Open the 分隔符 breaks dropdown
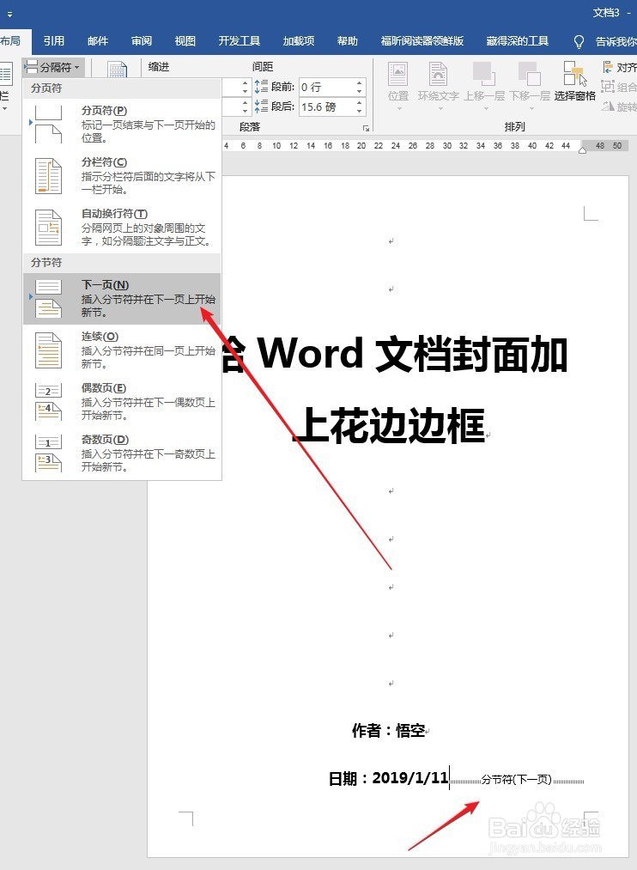Image resolution: width=637 pixels, height=870 pixels. click(x=53, y=67)
